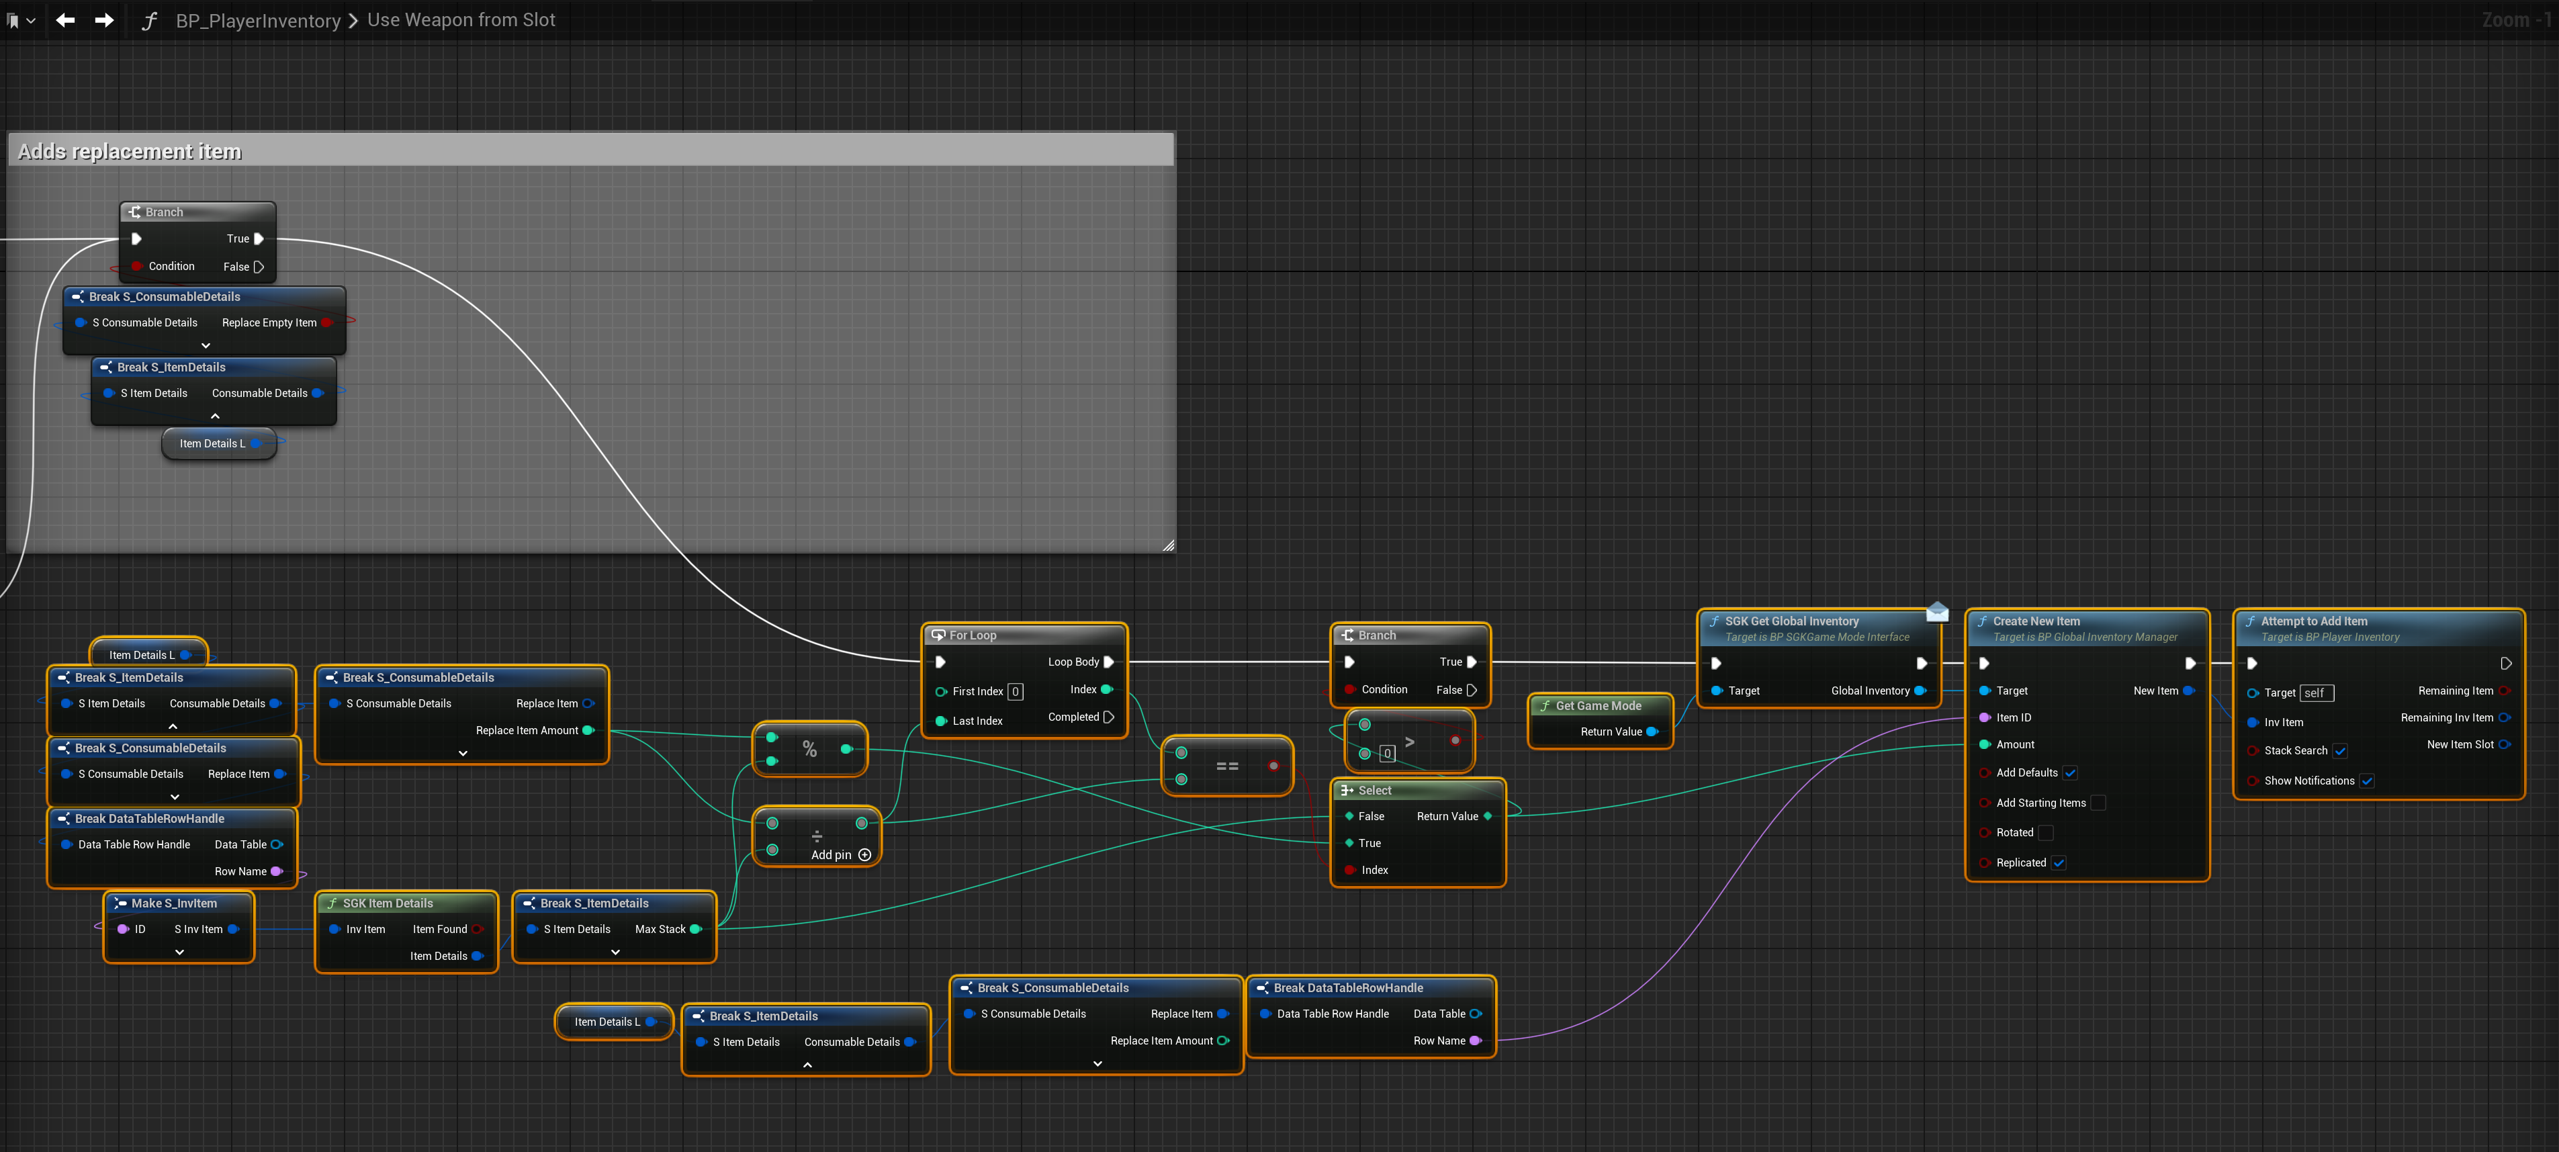Click the Add pin plus icon

[864, 855]
